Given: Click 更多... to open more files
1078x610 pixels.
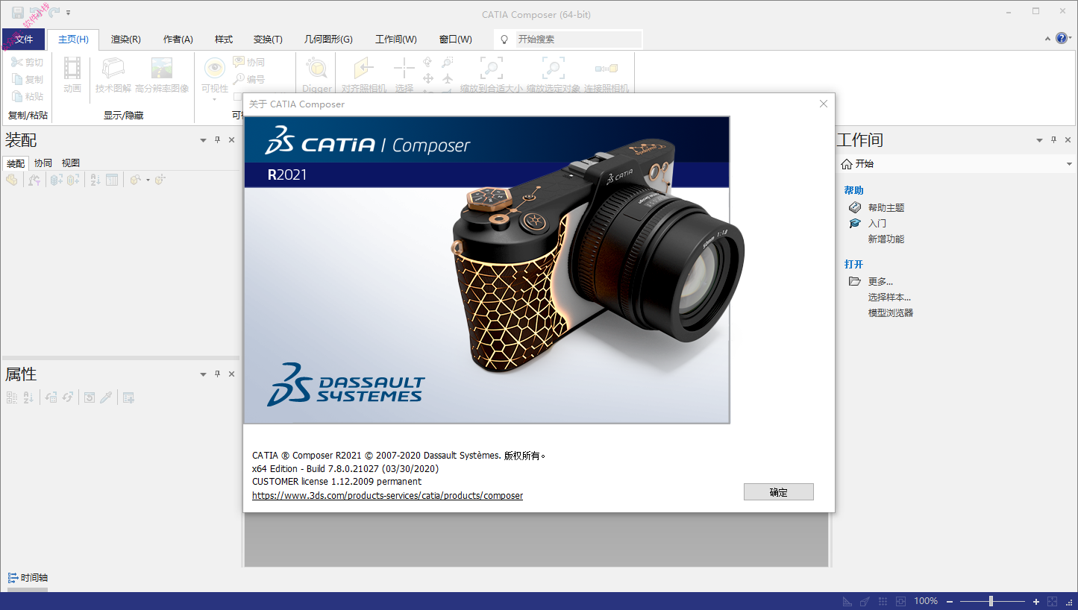Looking at the screenshot, I should [880, 281].
